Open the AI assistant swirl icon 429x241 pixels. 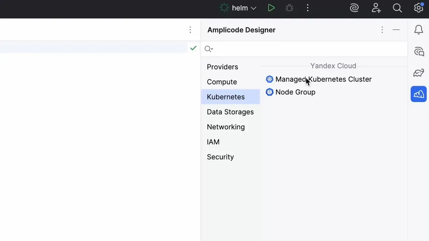pyautogui.click(x=354, y=8)
